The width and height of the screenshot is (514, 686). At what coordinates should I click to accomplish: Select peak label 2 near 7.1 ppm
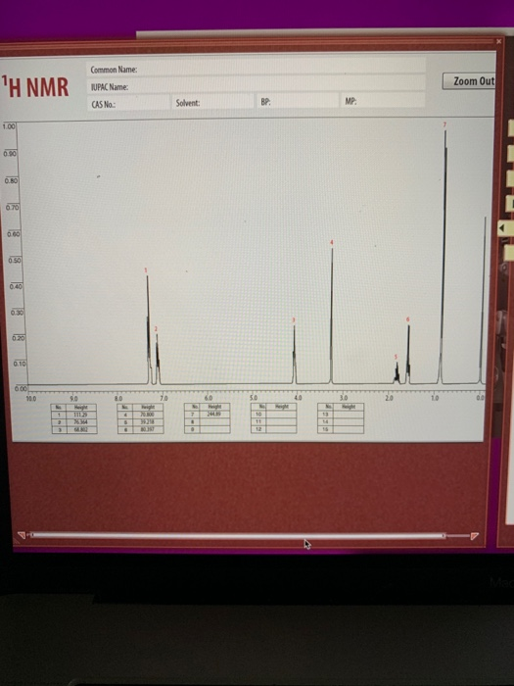(156, 329)
